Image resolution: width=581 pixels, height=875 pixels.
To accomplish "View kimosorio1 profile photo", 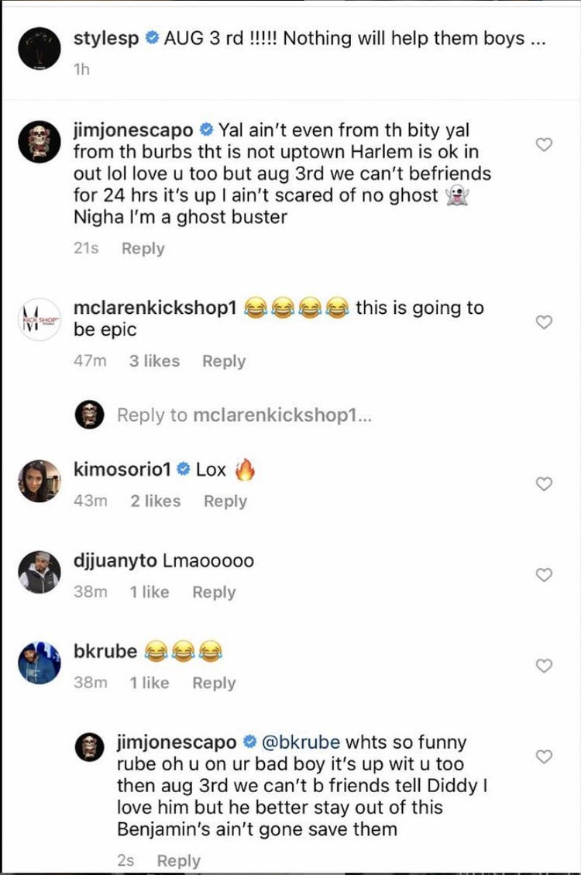I will click(x=38, y=481).
